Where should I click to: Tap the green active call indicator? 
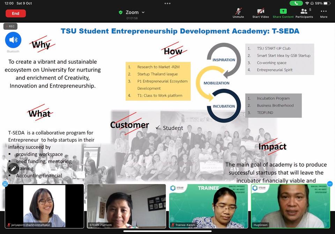point(296,3)
